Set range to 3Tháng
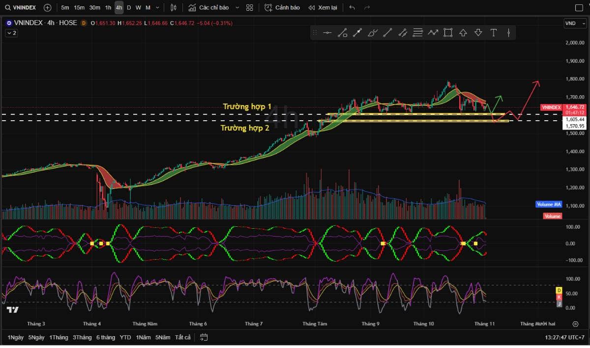This screenshot has height=348, width=590. [82, 337]
